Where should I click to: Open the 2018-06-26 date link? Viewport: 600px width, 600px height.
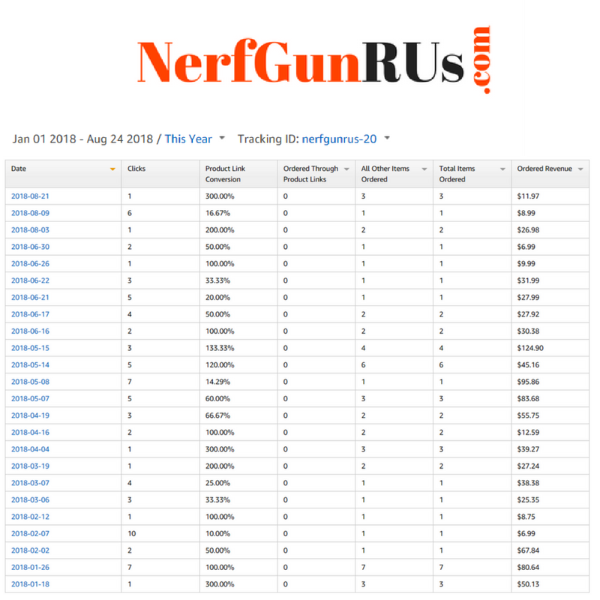tap(30, 264)
